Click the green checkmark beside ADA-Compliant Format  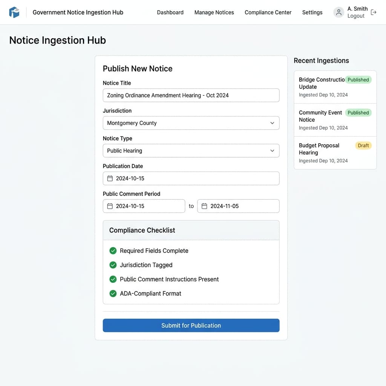coord(113,293)
